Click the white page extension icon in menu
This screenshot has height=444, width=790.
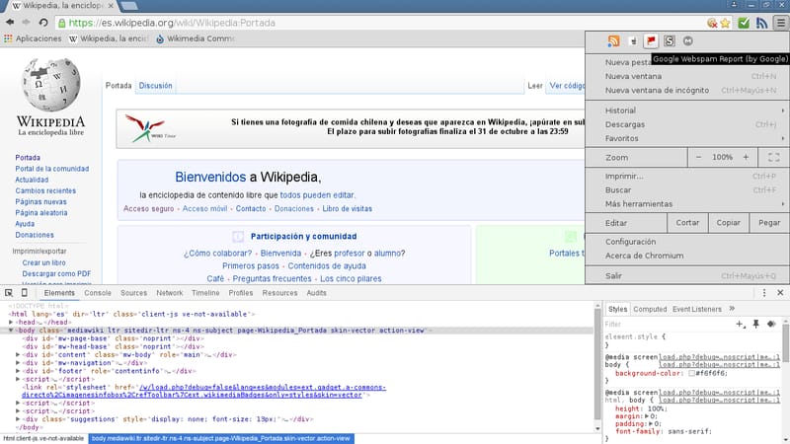point(633,41)
